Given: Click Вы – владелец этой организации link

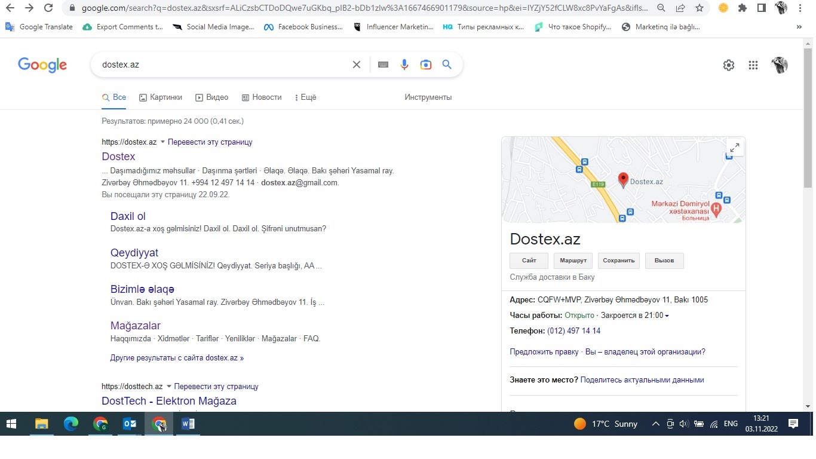Looking at the screenshot, I should point(645,352).
